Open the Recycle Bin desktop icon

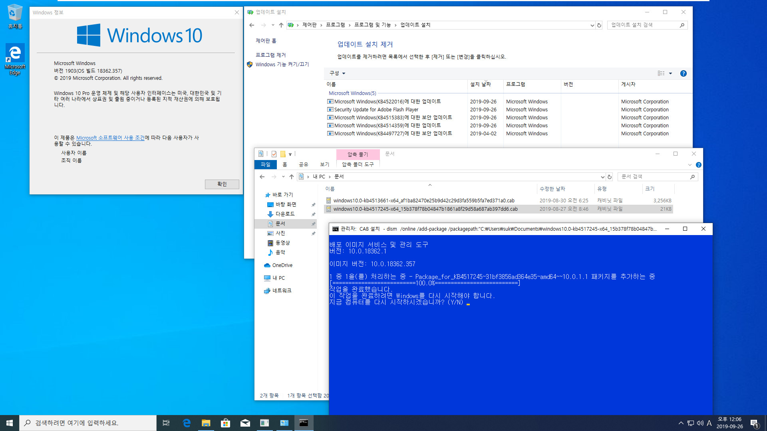coord(15,16)
